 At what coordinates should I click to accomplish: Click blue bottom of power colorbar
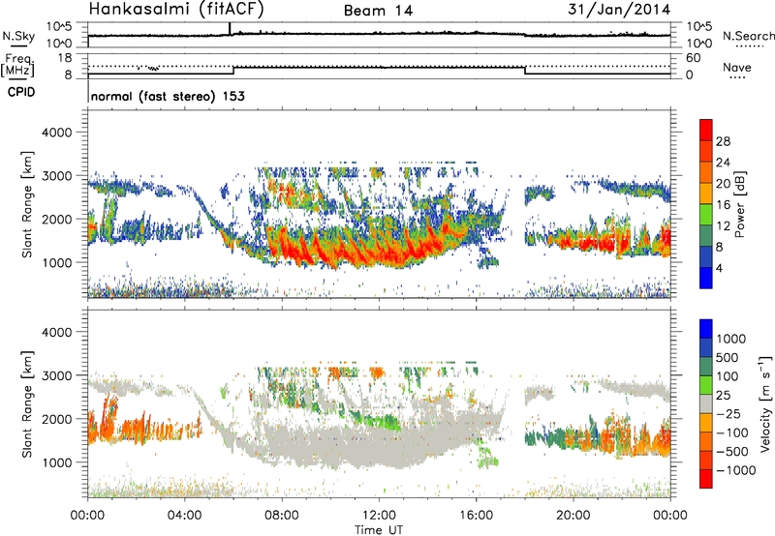click(x=706, y=278)
